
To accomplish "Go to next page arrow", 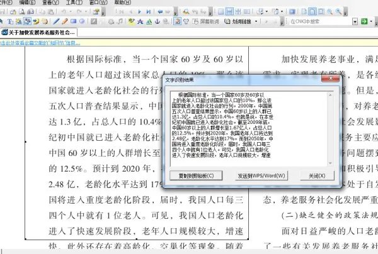I will [x=139, y=11].
